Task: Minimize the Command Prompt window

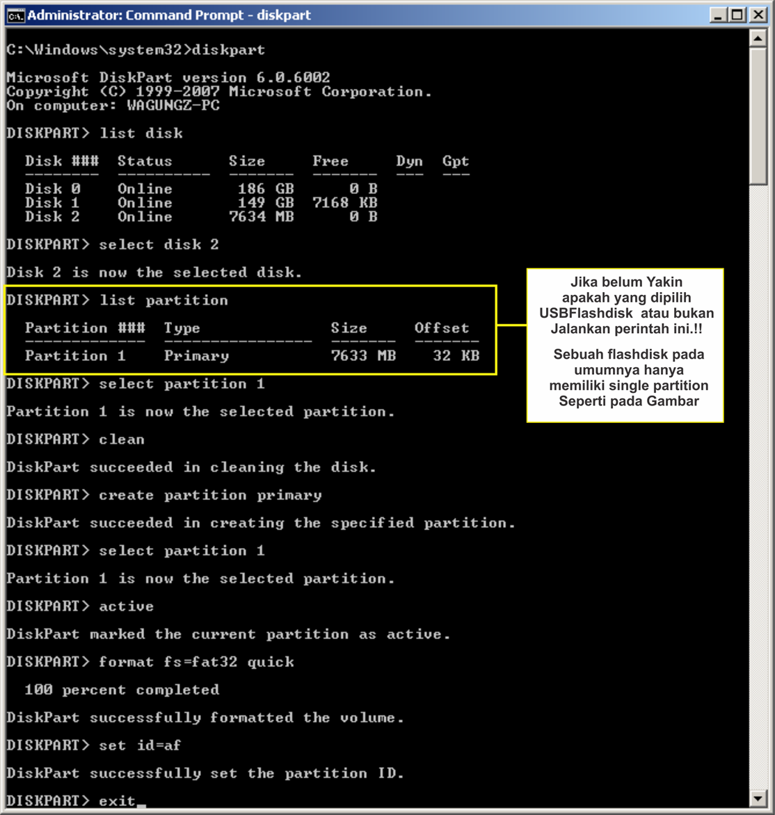Action: coord(719,15)
